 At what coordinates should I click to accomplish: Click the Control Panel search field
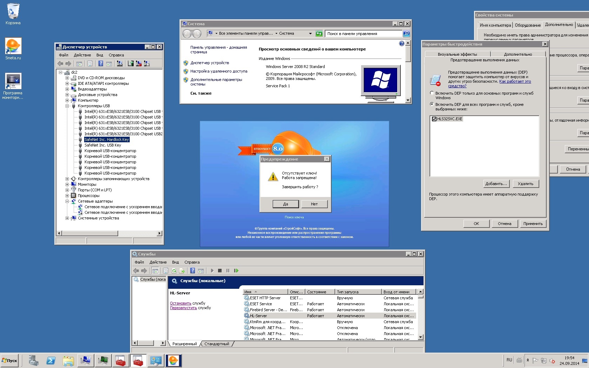click(x=363, y=34)
